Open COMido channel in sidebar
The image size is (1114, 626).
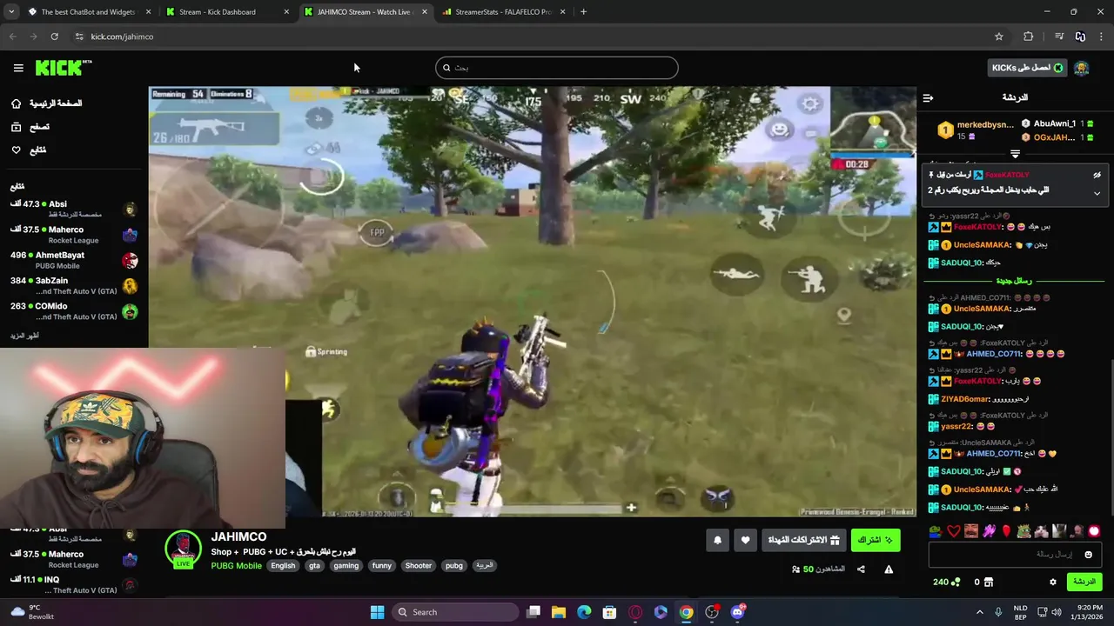[74, 311]
